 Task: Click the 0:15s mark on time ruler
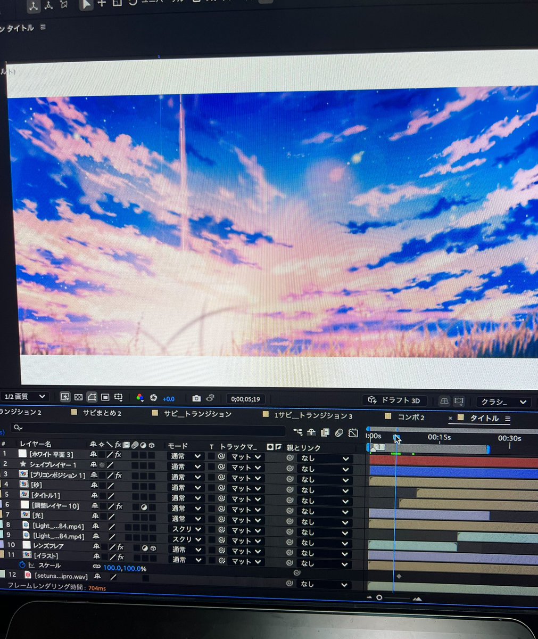point(440,437)
